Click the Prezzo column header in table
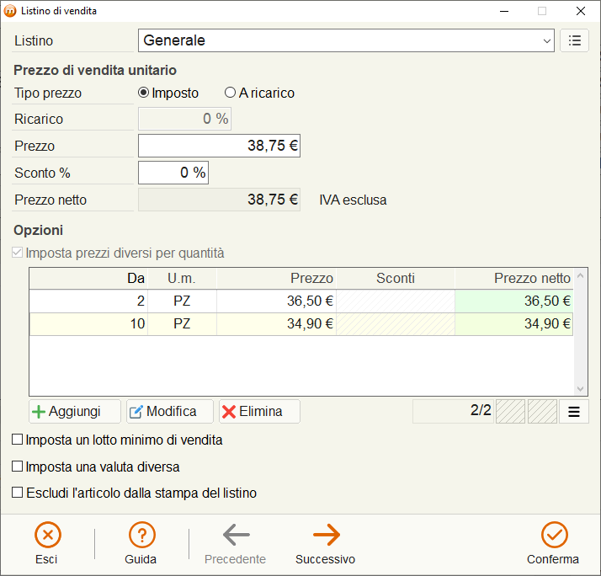 tap(276, 279)
